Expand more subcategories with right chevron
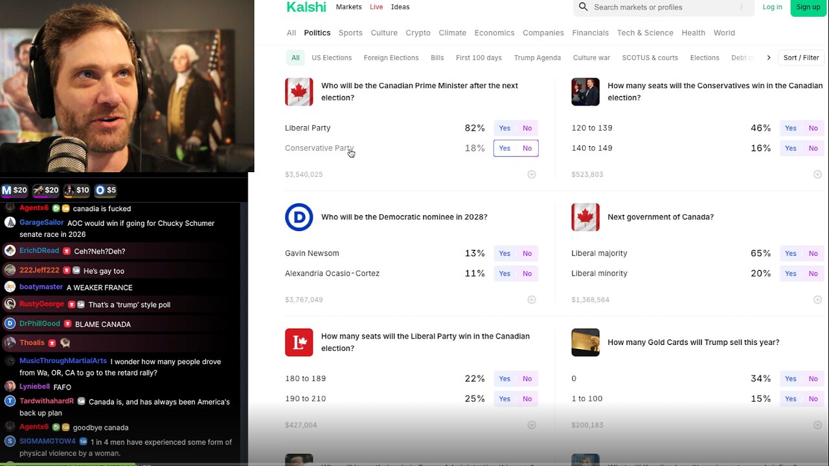The width and height of the screenshot is (829, 466). coord(769,58)
